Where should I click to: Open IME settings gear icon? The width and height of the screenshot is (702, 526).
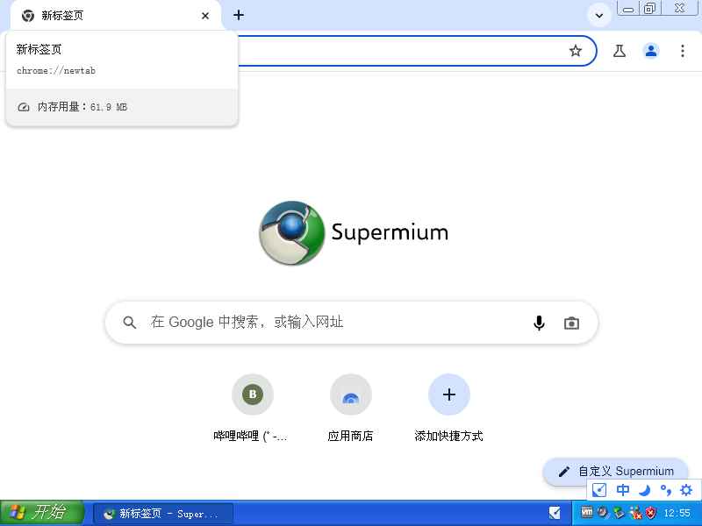686,490
